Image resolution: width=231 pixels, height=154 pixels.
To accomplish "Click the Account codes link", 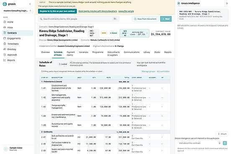I will [x=163, y=72].
